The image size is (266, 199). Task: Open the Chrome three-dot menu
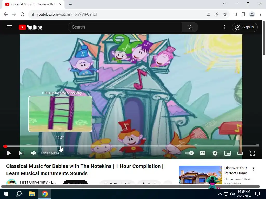pyautogui.click(x=260, y=14)
